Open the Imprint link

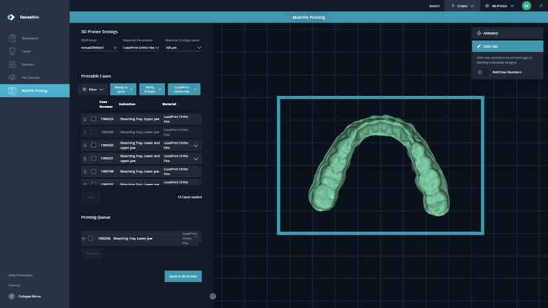click(x=14, y=285)
